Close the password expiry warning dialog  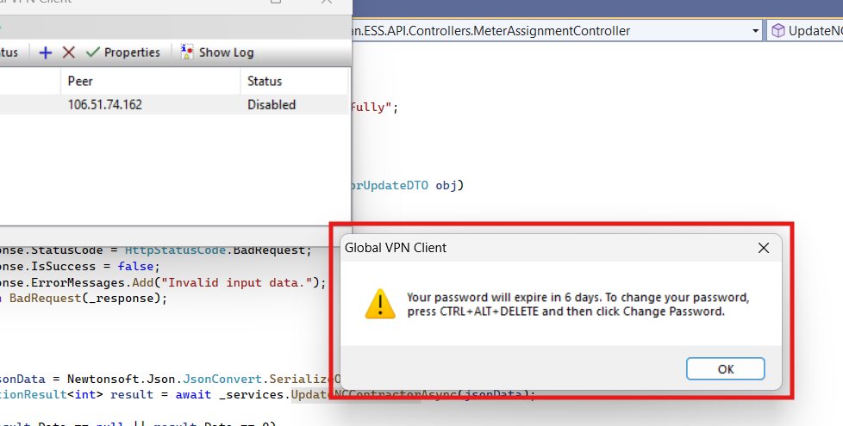tap(764, 248)
